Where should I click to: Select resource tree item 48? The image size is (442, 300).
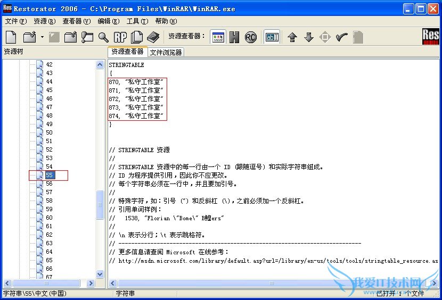coord(49,115)
